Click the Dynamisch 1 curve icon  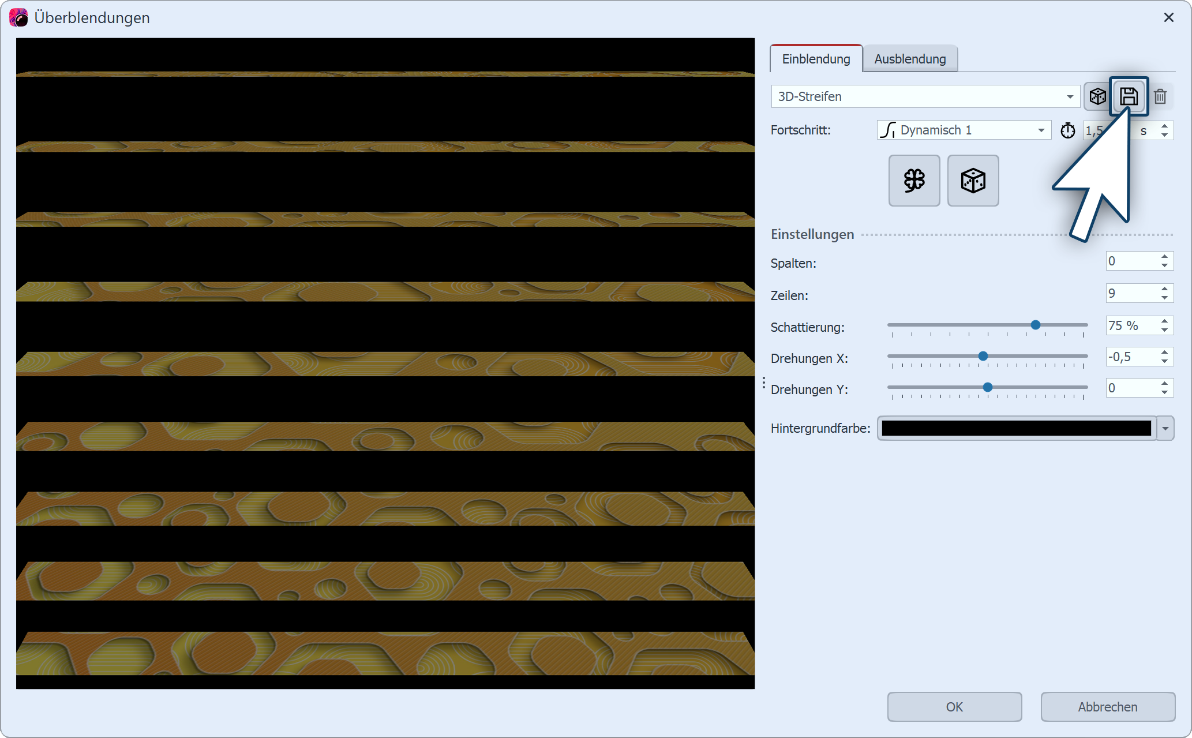888,130
